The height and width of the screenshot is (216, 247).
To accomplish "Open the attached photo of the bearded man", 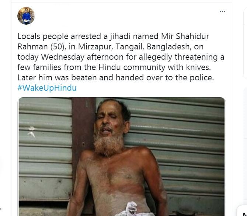I will (122, 157).
